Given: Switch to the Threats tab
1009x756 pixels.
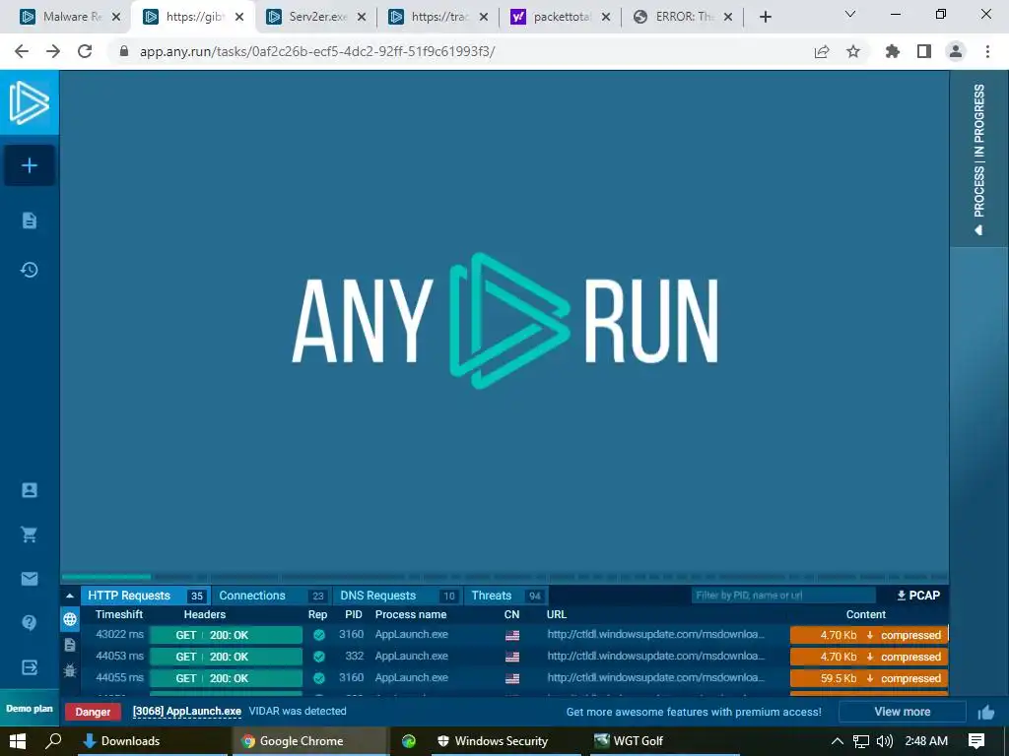Looking at the screenshot, I should pyautogui.click(x=505, y=596).
